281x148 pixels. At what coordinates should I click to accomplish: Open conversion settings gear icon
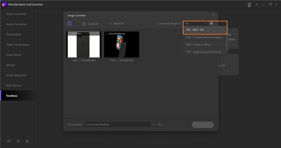pos(212,23)
